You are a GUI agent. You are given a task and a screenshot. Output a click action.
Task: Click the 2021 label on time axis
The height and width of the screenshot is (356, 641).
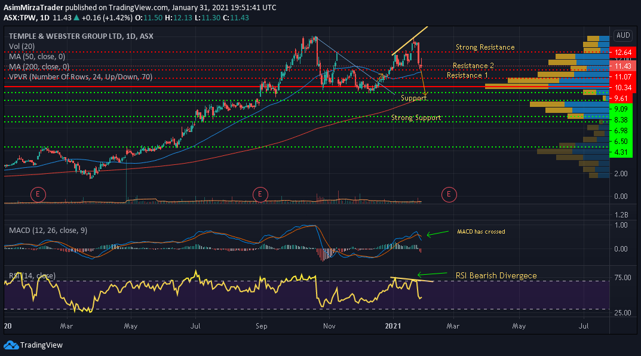[393, 326]
